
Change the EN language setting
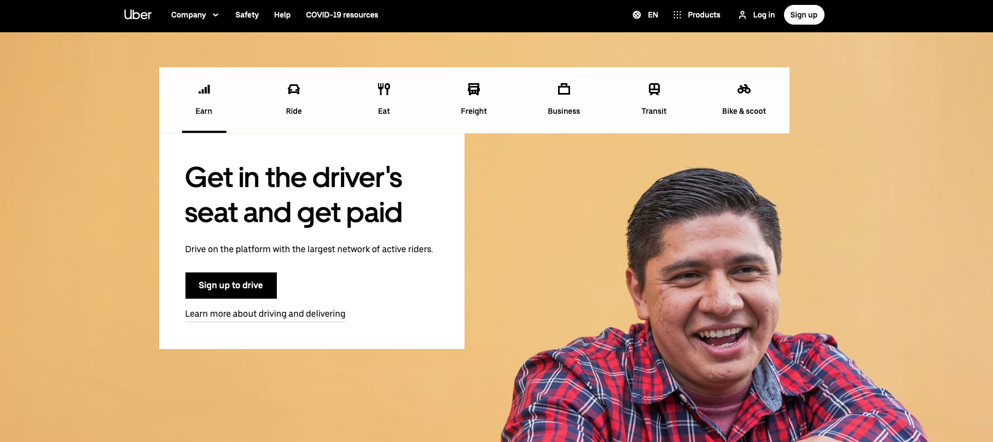(653, 15)
